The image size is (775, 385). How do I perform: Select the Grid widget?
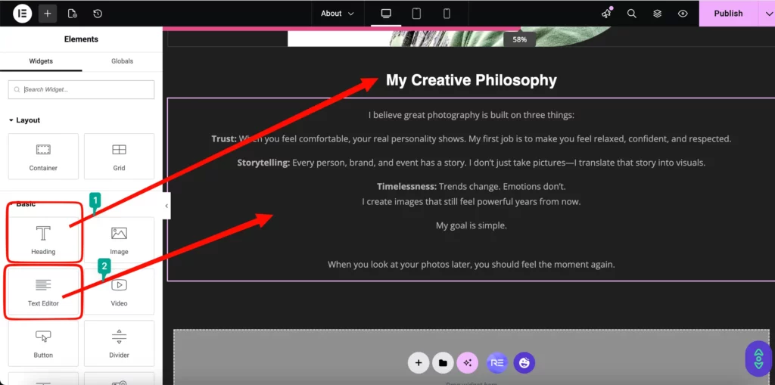pyautogui.click(x=119, y=156)
